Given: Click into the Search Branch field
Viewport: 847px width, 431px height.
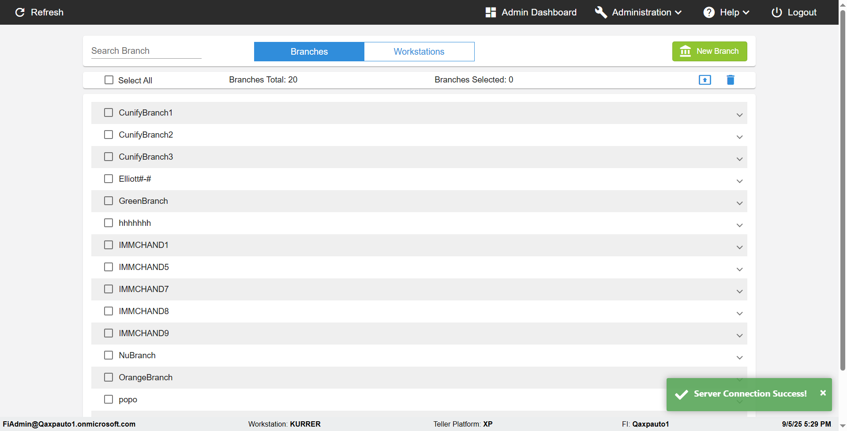Looking at the screenshot, I should pos(146,51).
